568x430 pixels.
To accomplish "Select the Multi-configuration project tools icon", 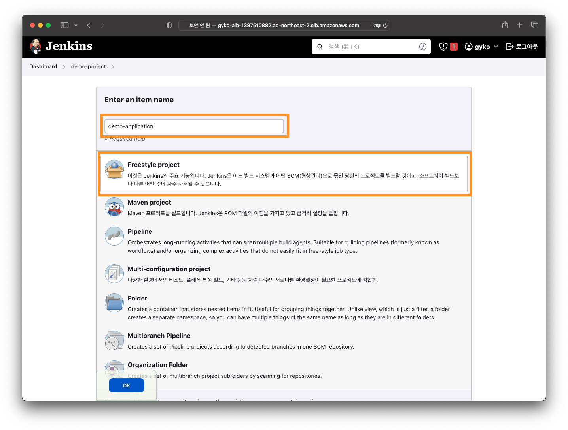I will 114,274.
